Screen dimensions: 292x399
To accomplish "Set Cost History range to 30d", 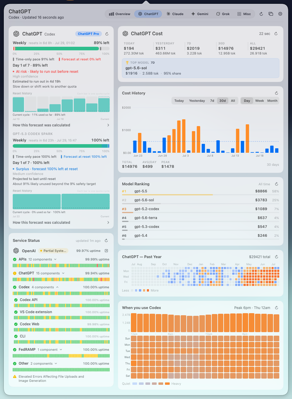I will [223, 101].
